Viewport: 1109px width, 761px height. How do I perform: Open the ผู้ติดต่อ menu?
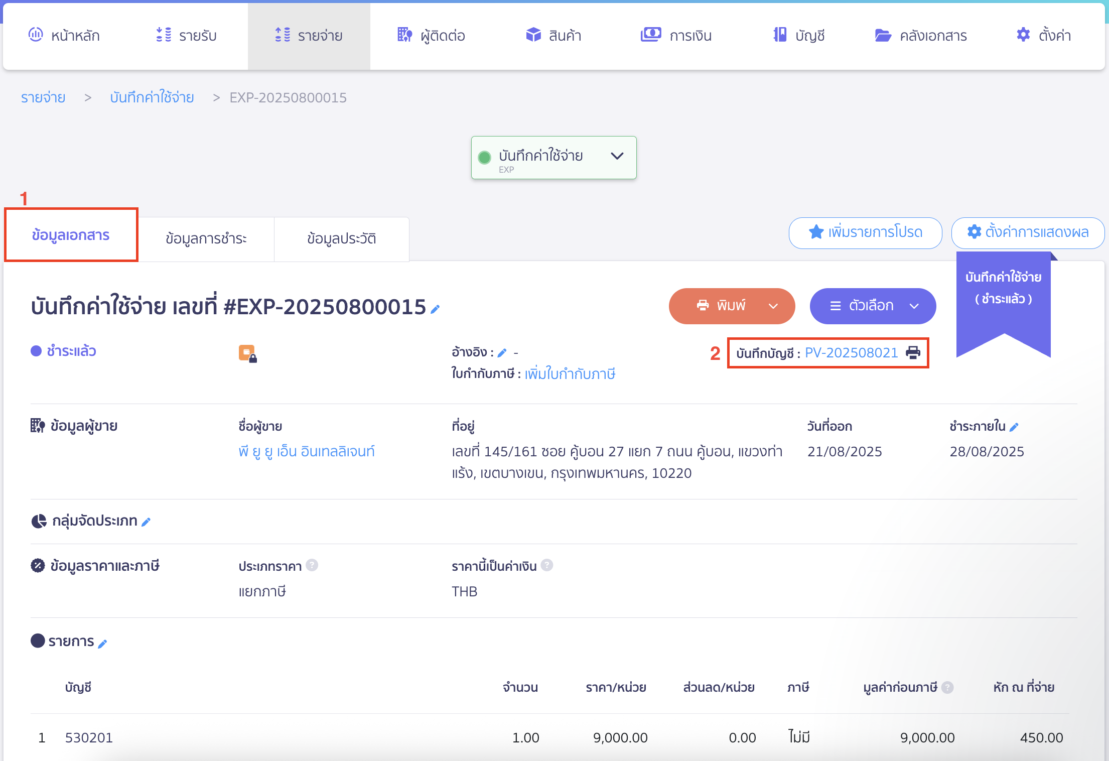click(432, 35)
